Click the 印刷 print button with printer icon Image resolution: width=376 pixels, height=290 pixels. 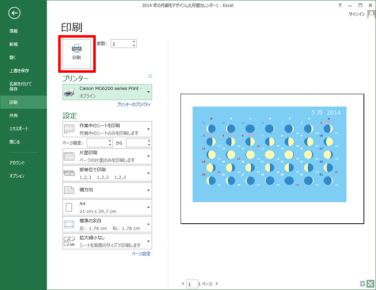click(x=77, y=54)
